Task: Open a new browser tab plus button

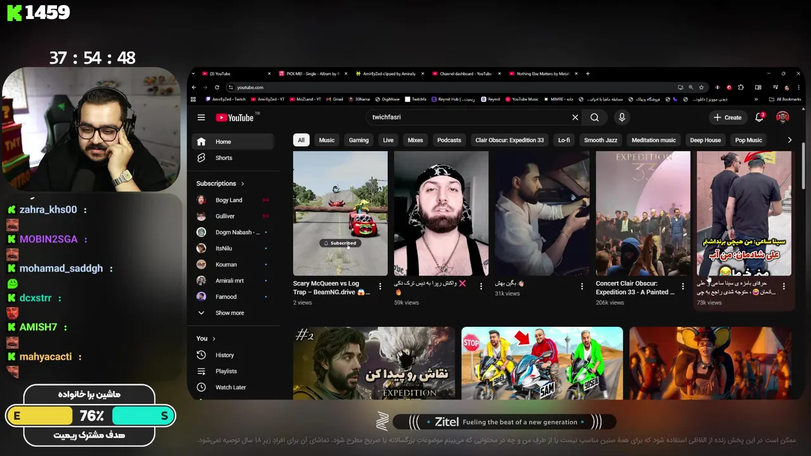Action: tap(587, 73)
